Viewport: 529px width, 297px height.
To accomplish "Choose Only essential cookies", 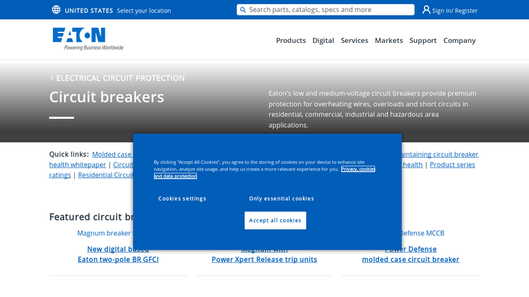I will coord(281,199).
